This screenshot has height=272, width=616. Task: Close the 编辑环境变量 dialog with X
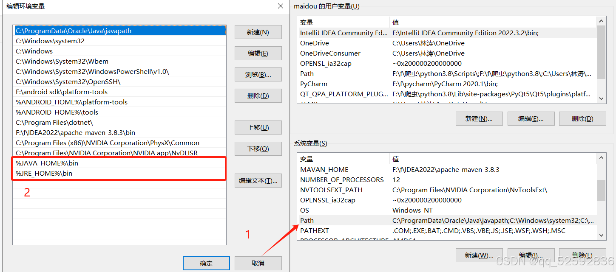click(280, 6)
